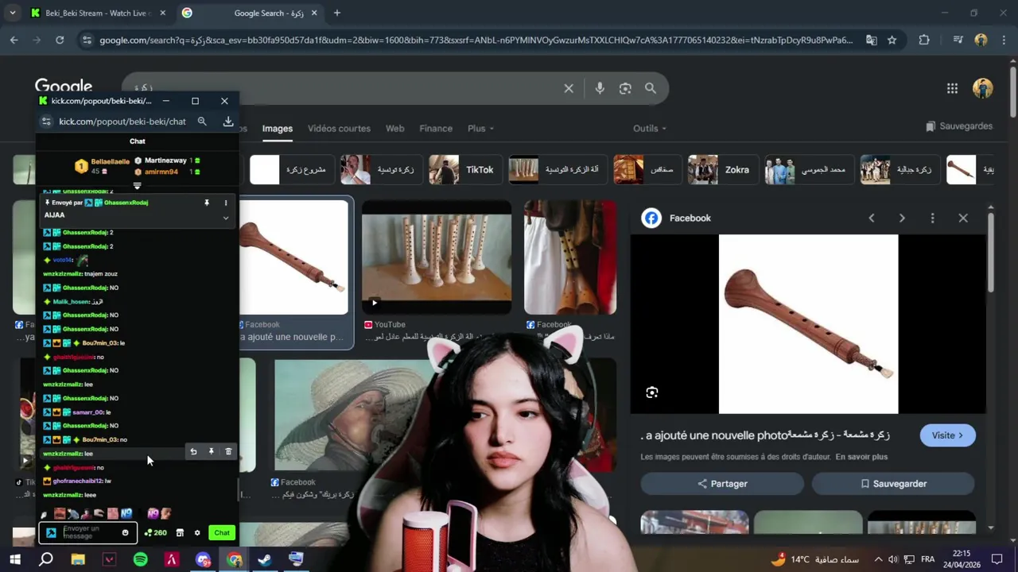Image resolution: width=1018 pixels, height=572 pixels.
Task: Reload the Google search page
Action: 60,40
